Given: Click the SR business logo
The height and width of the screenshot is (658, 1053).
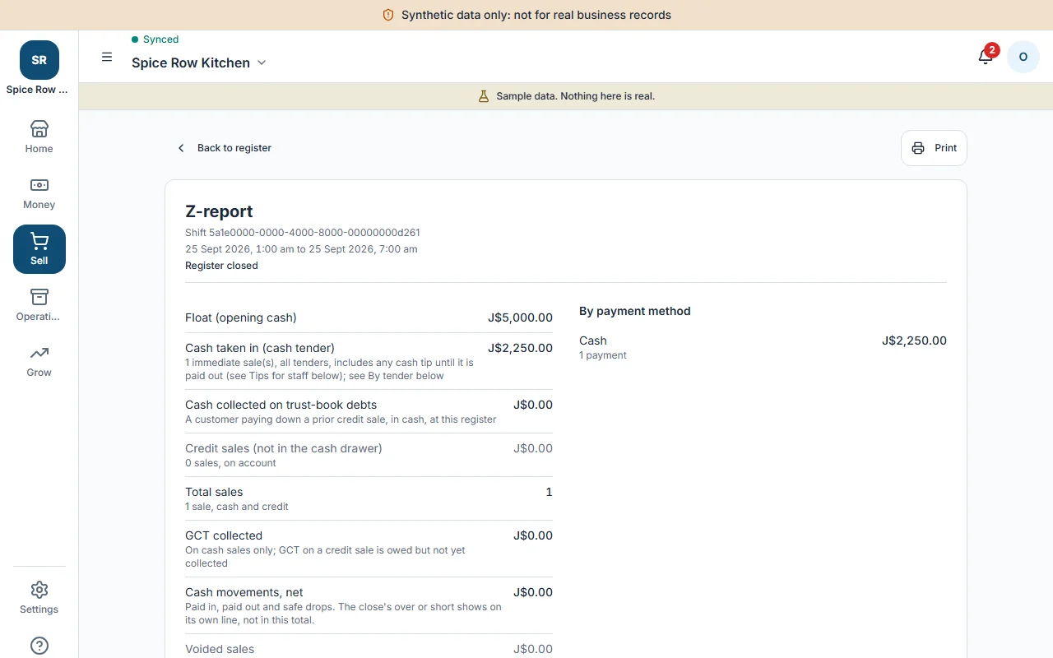Looking at the screenshot, I should pos(39,60).
